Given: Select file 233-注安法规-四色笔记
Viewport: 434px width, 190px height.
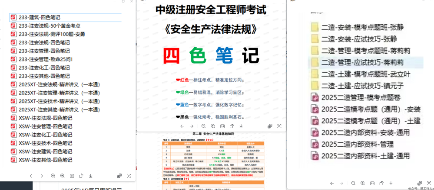Looking at the screenshot, I should pos(40,42).
